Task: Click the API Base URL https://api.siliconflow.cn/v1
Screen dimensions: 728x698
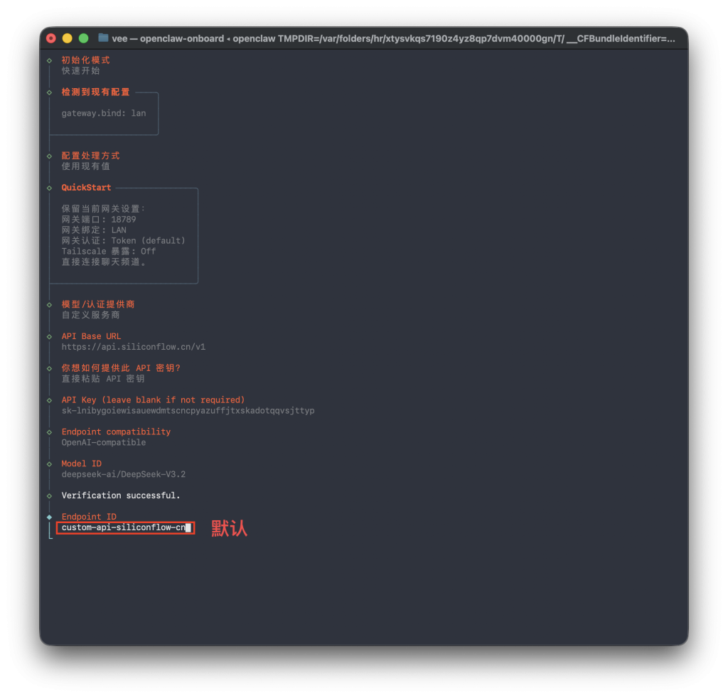Action: (134, 346)
